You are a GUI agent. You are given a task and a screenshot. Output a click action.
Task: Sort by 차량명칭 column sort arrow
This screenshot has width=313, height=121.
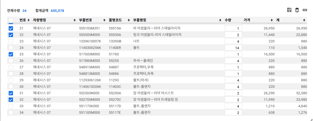point(74,20)
